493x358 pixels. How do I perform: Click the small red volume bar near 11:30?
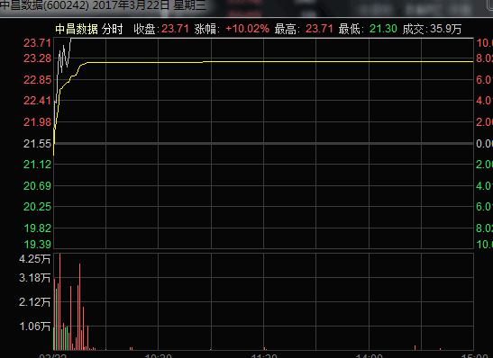click(x=265, y=348)
